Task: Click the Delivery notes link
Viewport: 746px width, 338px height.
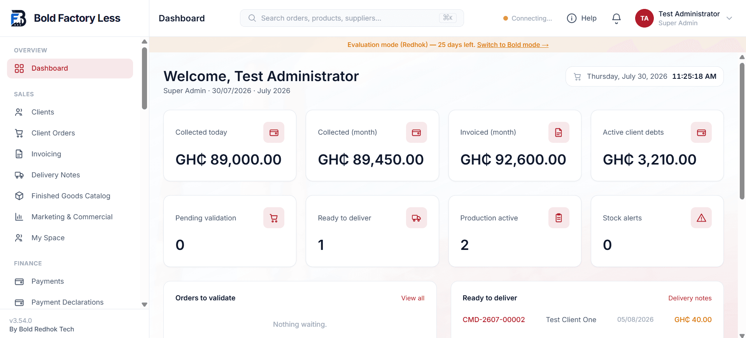Action: tap(690, 298)
